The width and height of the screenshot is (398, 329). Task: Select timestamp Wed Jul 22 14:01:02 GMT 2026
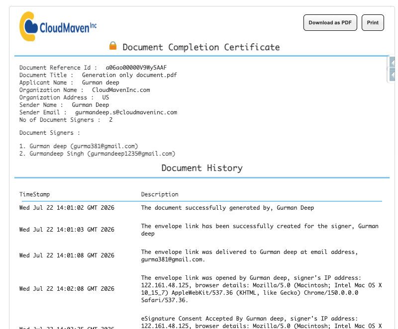[x=67, y=208]
